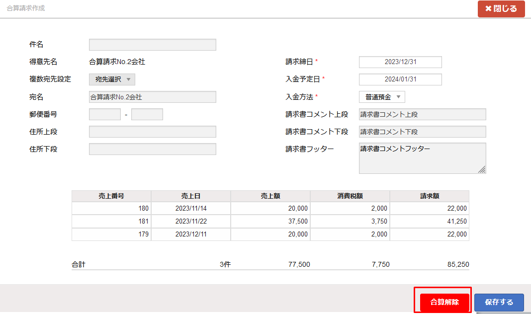
Task: Edit the 請求書コメント上段 comment field
Action: (422, 114)
